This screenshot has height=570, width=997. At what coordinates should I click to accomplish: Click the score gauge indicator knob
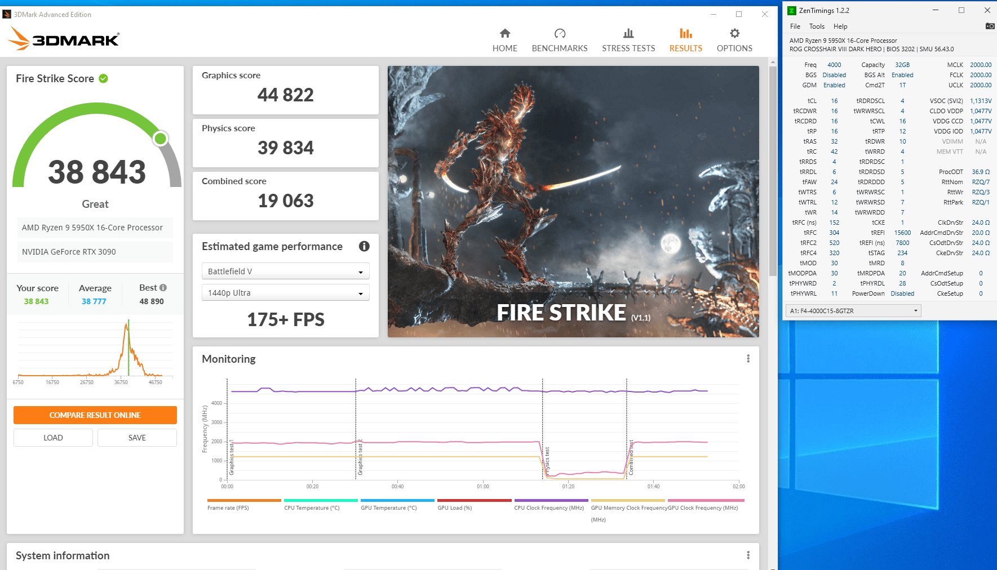point(161,138)
